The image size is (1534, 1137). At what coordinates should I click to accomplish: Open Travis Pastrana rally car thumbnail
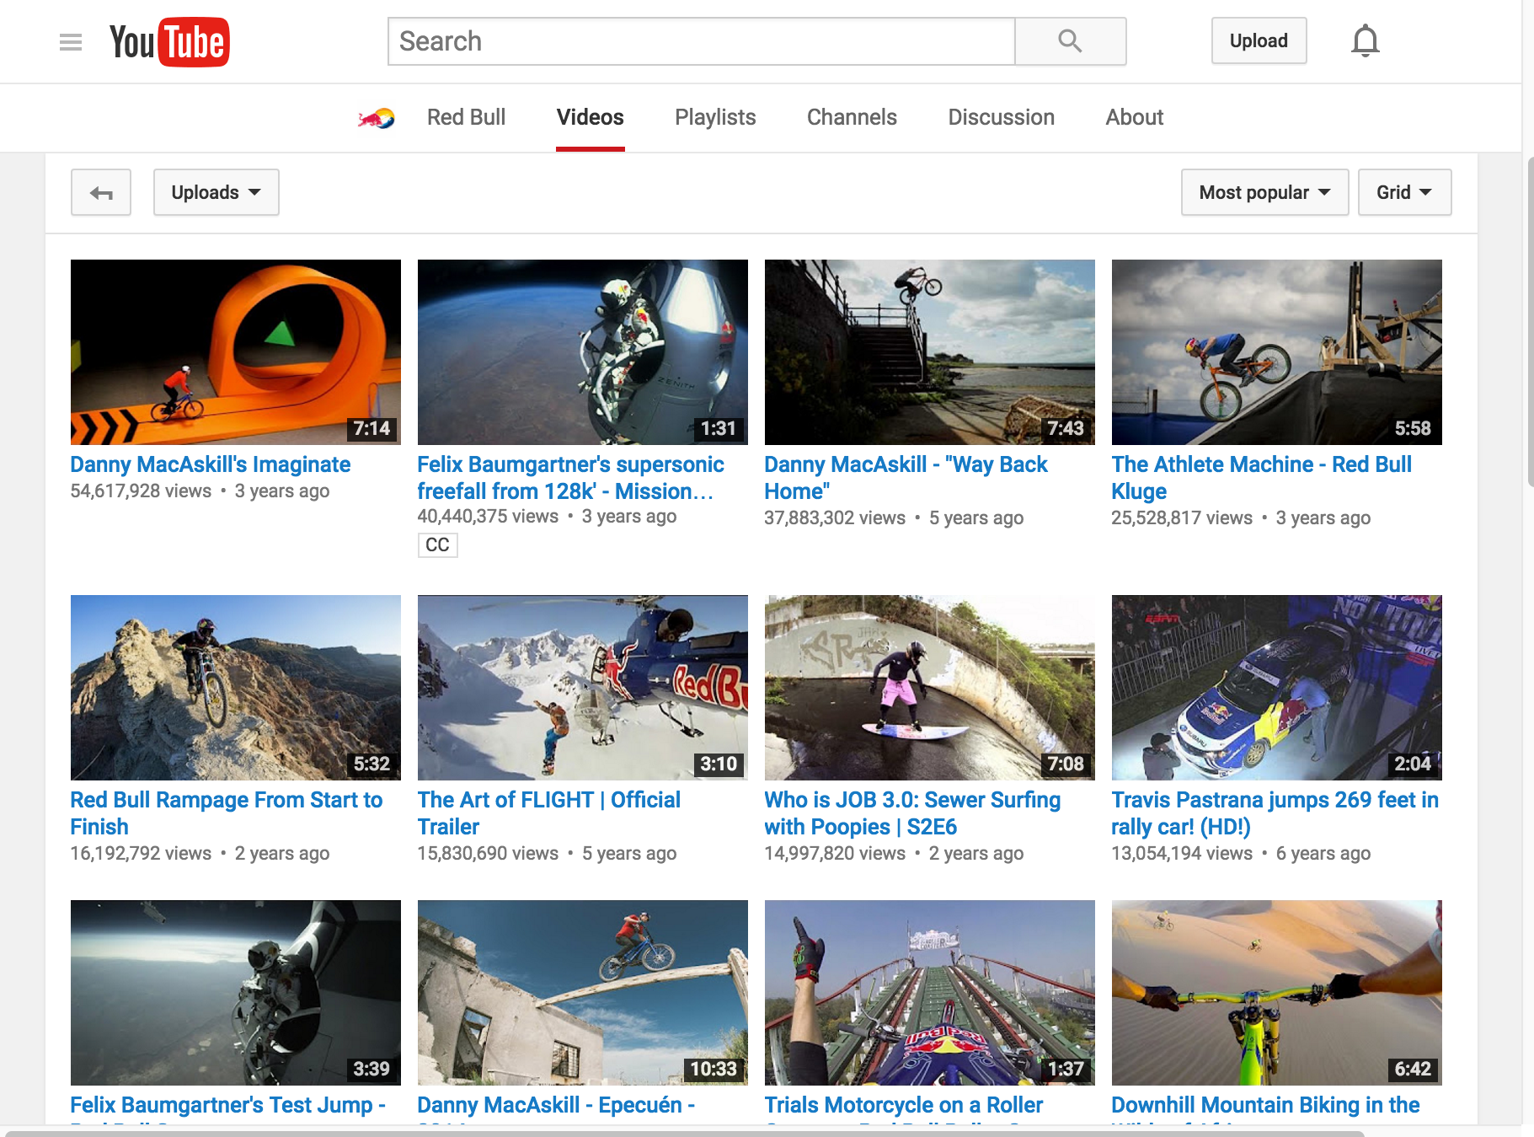(1277, 688)
